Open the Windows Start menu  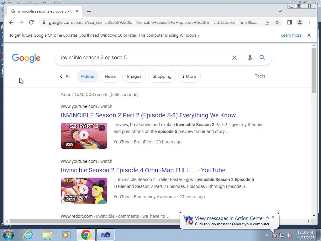[x=8, y=235]
